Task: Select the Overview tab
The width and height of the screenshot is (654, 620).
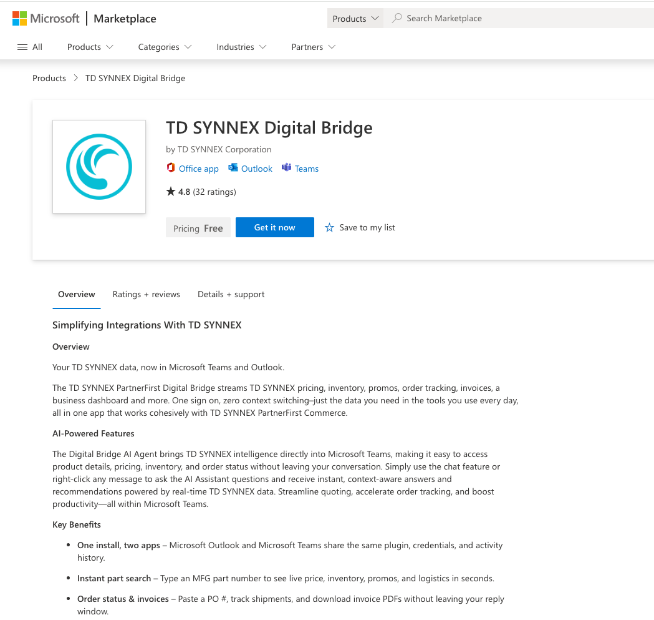Action: (77, 294)
